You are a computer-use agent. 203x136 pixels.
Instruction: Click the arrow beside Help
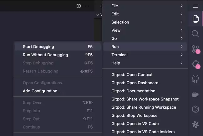click(x=181, y=63)
